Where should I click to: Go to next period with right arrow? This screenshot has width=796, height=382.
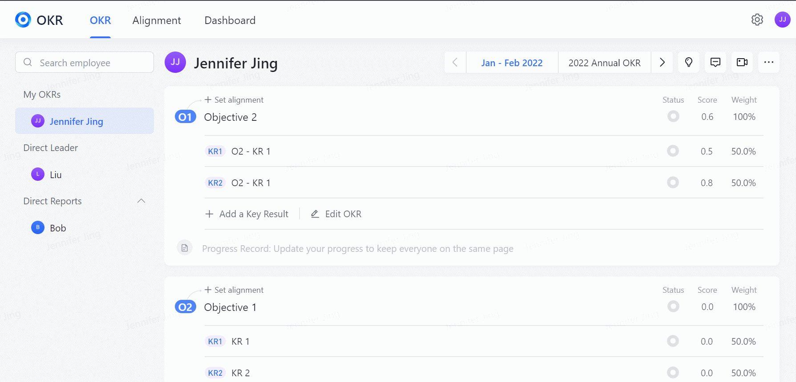point(662,63)
